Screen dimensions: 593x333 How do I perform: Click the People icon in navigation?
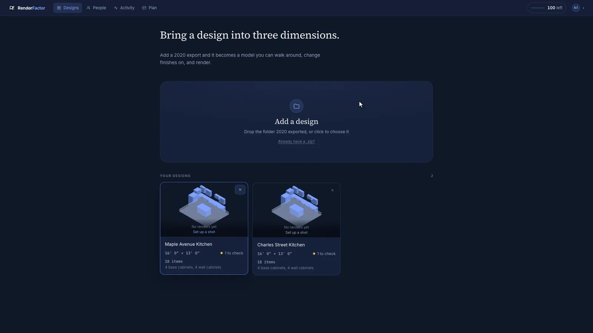coord(89,8)
